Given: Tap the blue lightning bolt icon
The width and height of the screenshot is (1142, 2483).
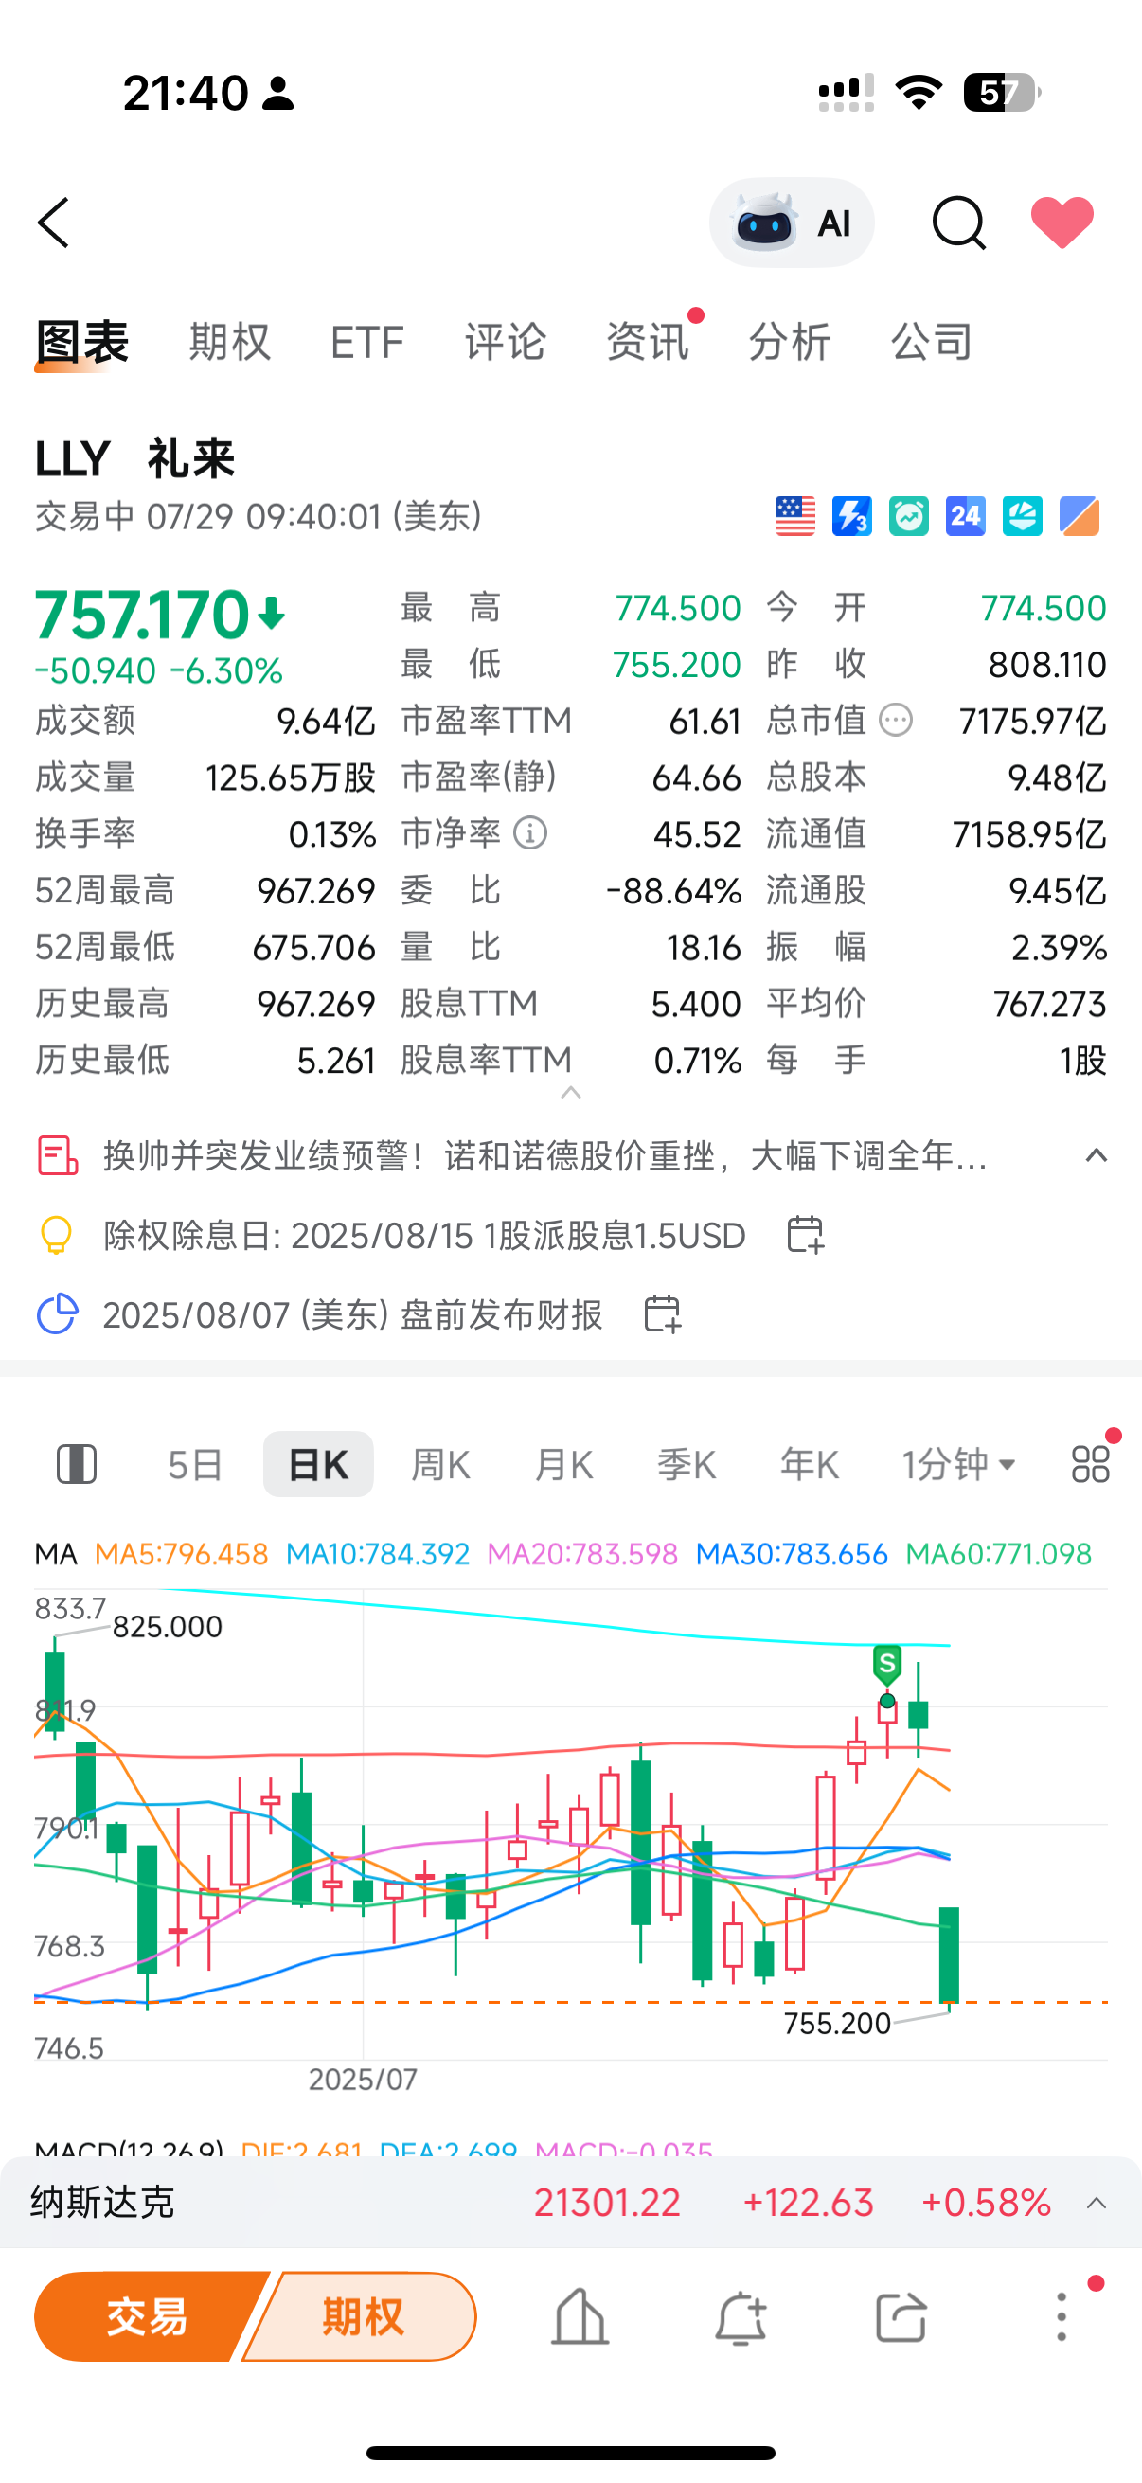Looking at the screenshot, I should pos(852,517).
